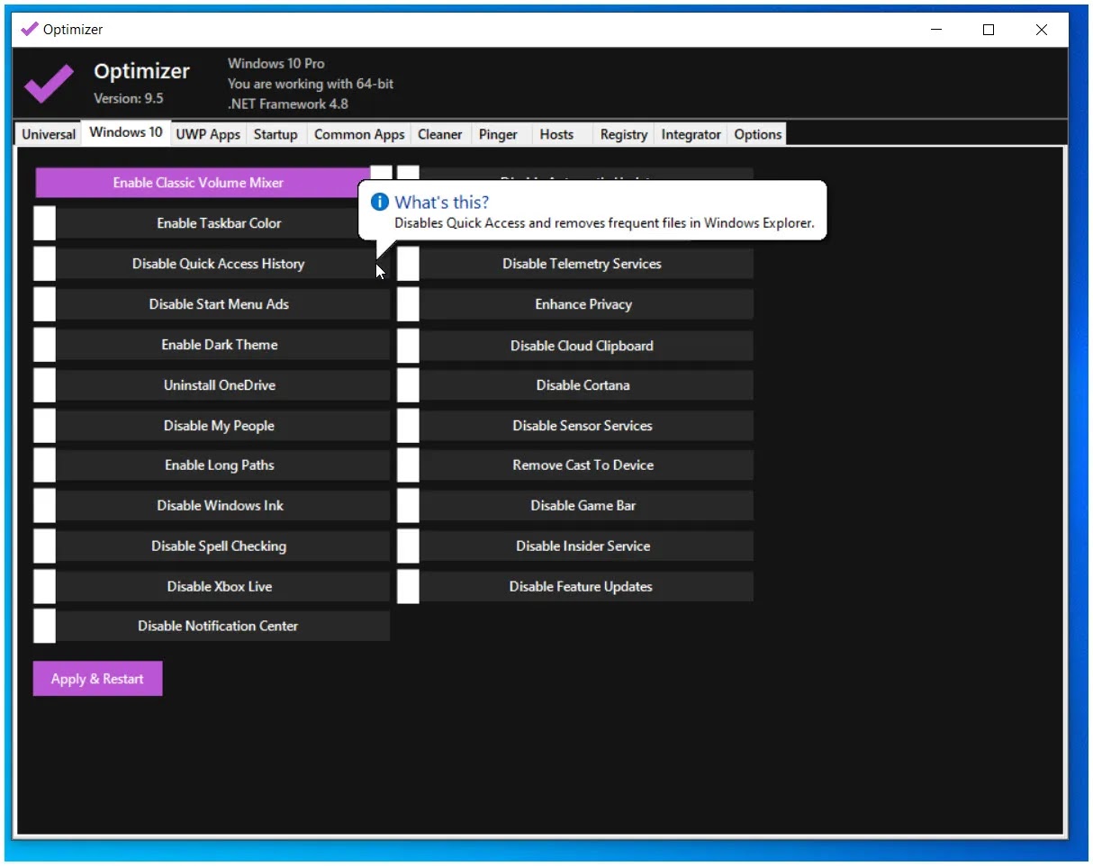Click the 64-bit info line
The image size is (1093, 866).
(x=311, y=84)
